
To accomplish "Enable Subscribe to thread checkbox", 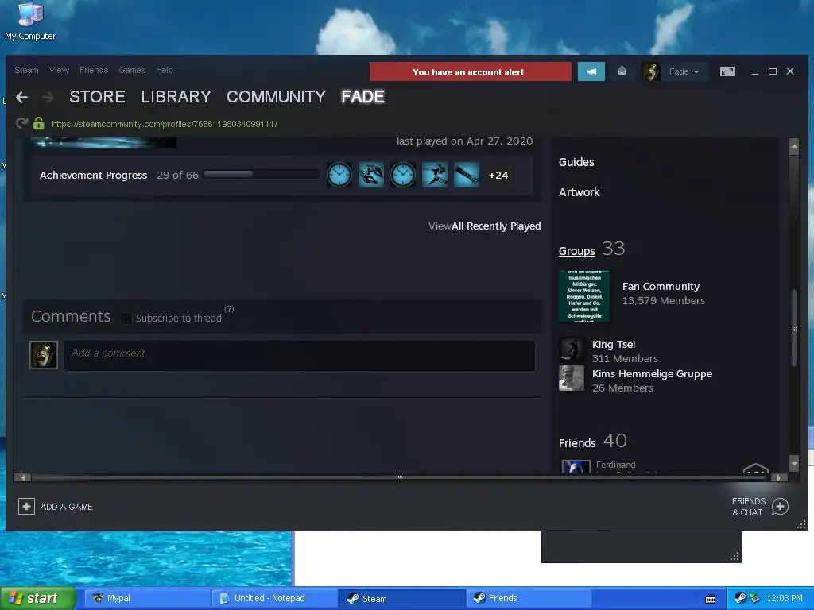I will pos(126,319).
